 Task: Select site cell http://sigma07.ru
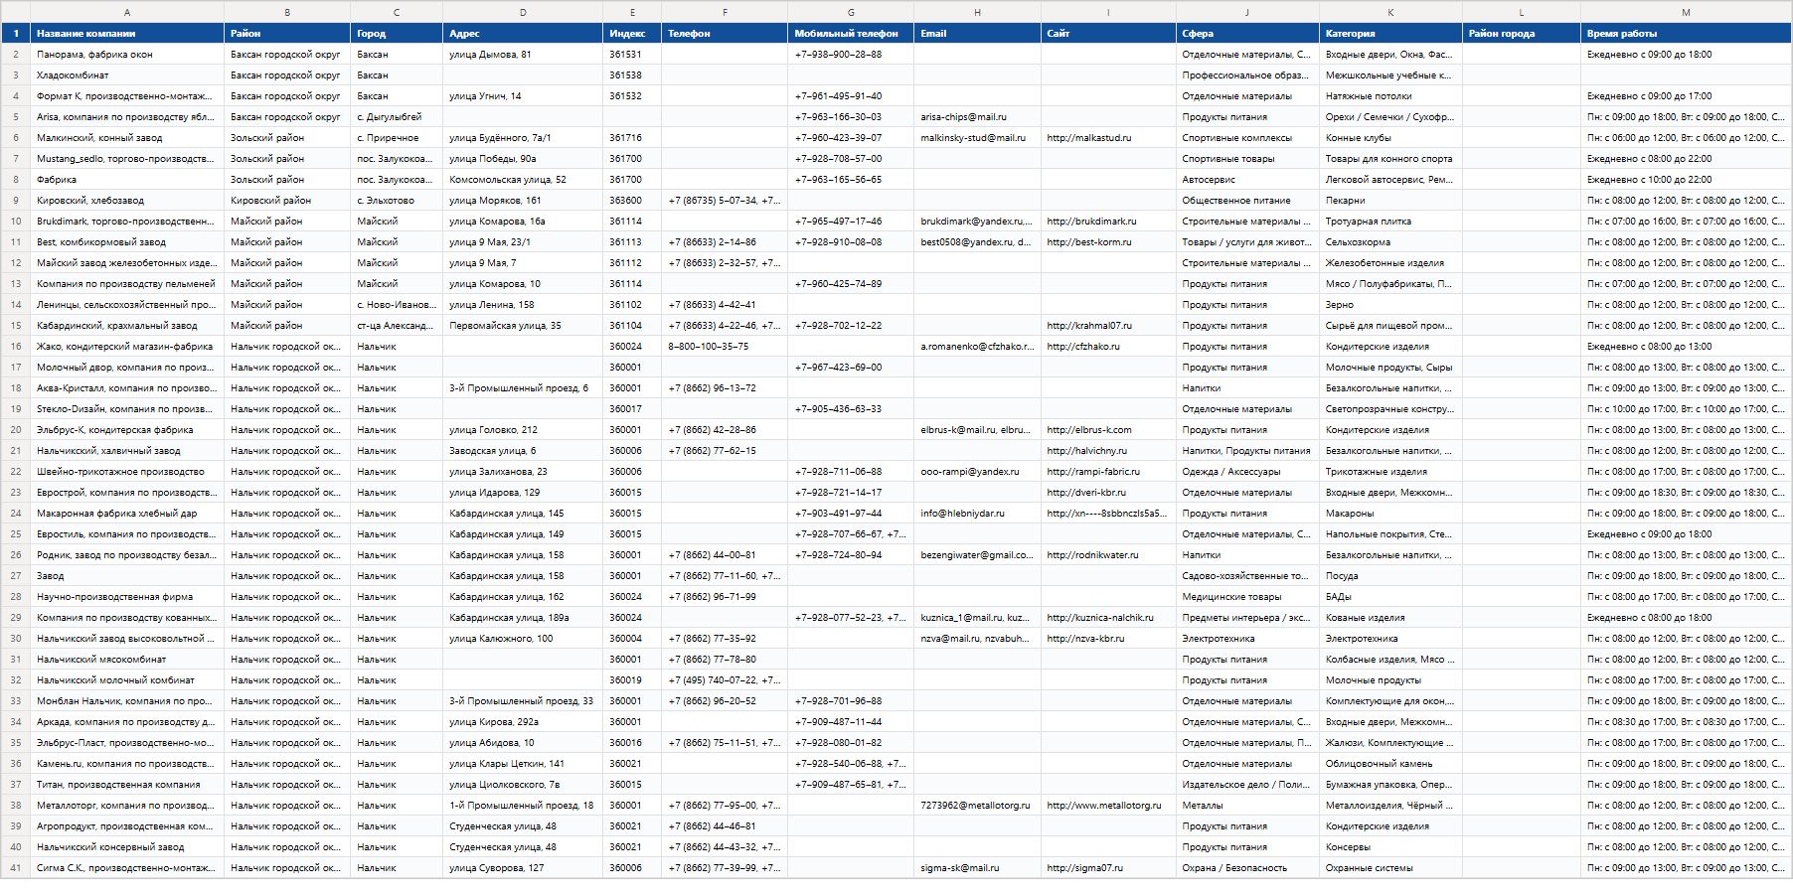pos(1108,867)
